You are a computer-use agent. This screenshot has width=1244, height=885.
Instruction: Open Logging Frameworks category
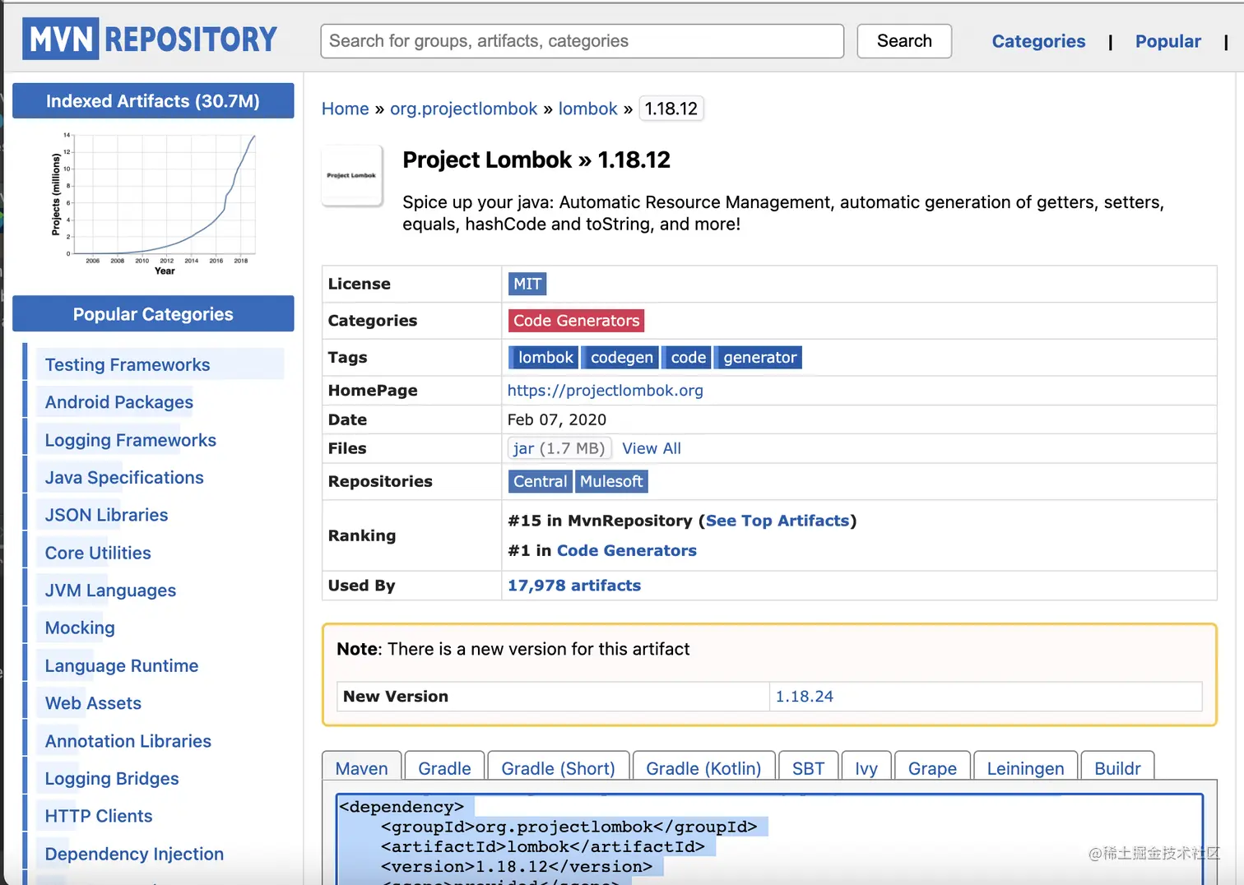[x=131, y=440]
